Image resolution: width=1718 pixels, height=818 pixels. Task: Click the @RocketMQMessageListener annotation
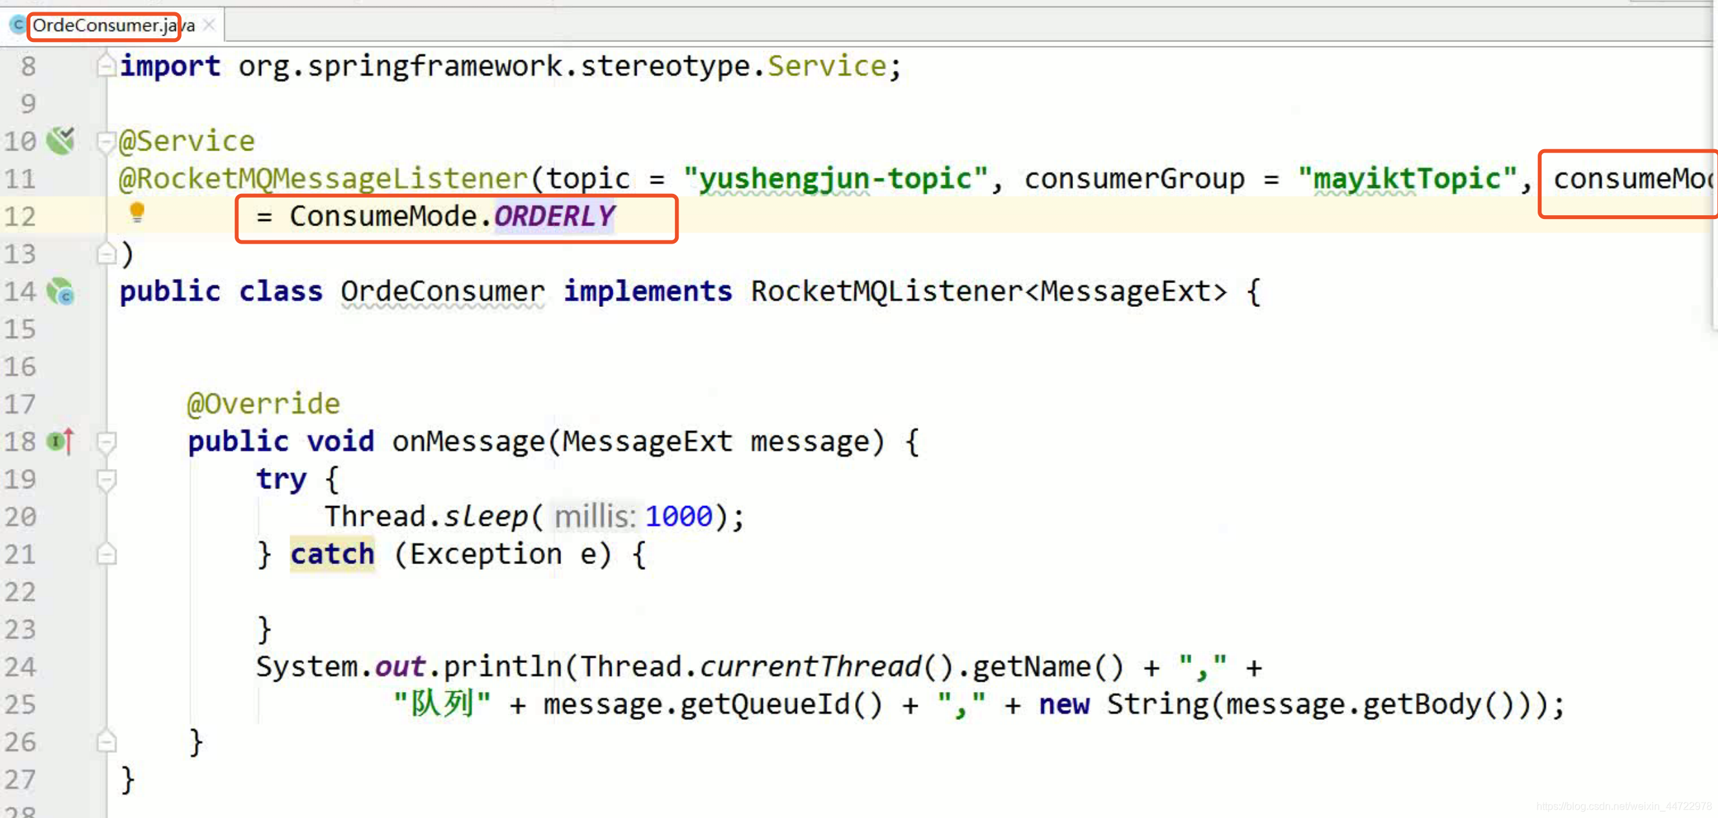point(323,179)
